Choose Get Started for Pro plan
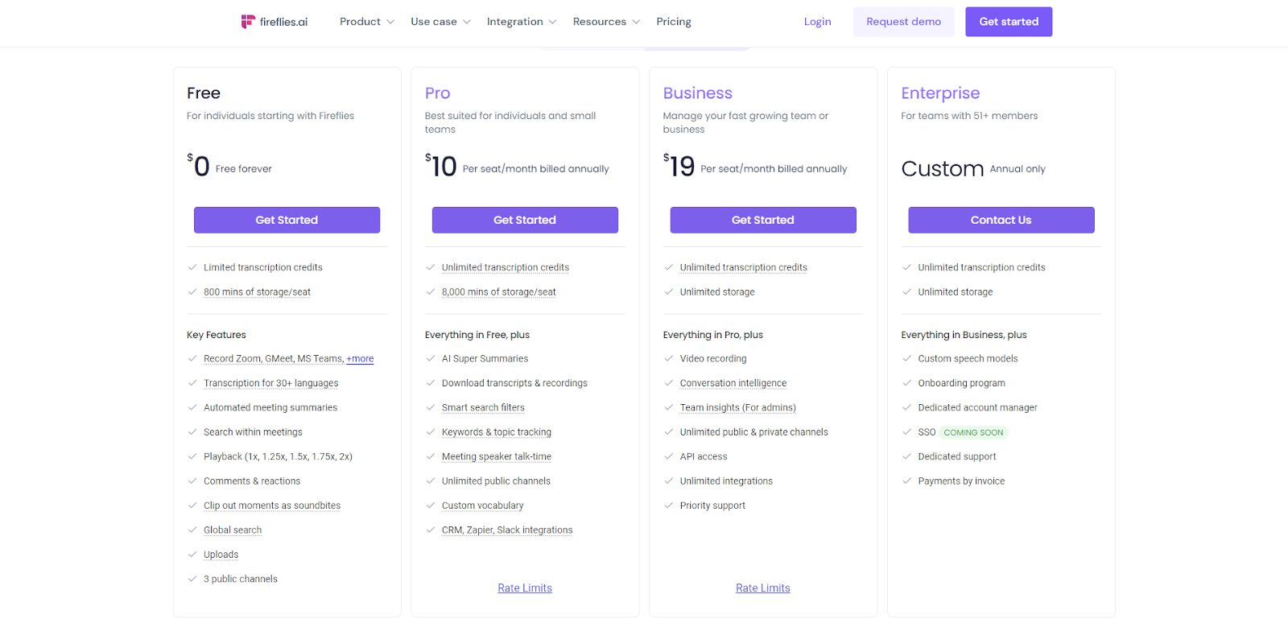1288x619 pixels. click(x=525, y=220)
